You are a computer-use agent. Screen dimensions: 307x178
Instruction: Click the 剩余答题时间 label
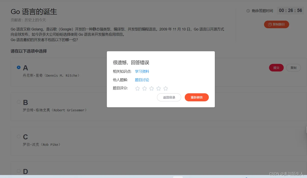point(262,11)
